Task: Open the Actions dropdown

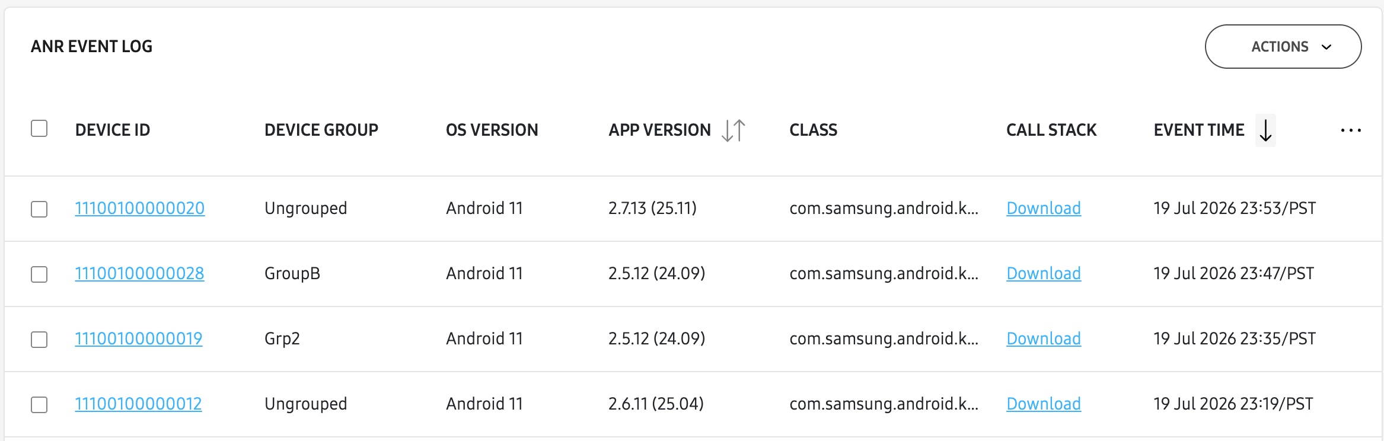Action: point(1283,47)
